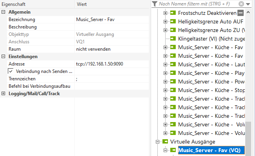Click the Helligkeitsgrenze Auto AUF icon
This screenshot has height=156, width=255.
tap(173, 21)
